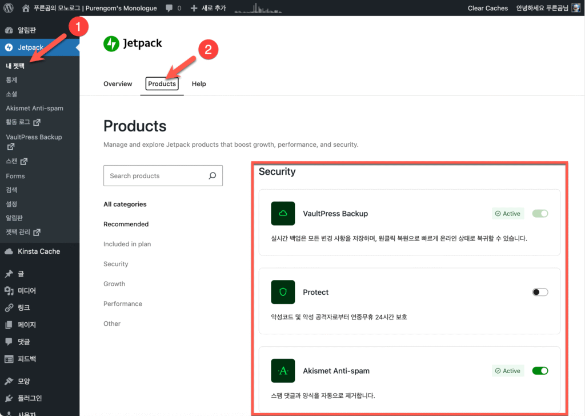
Task: Click the VaultPress Backup Active badge
Action: (508, 213)
